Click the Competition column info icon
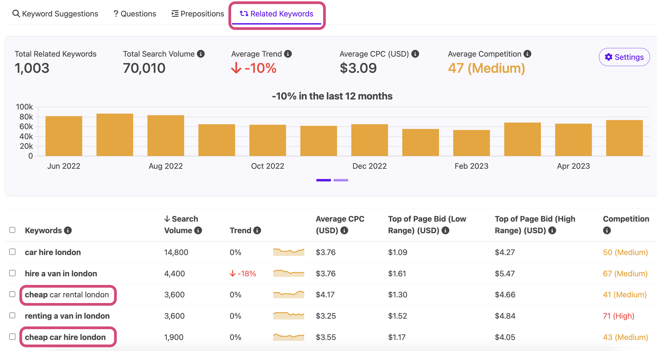Screen dimensions: 657x351 click(607, 230)
